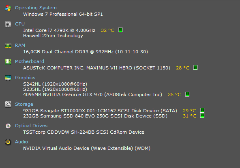Open the CPU section link
This screenshot has height=168, width=240.
pyautogui.click(x=20, y=24)
